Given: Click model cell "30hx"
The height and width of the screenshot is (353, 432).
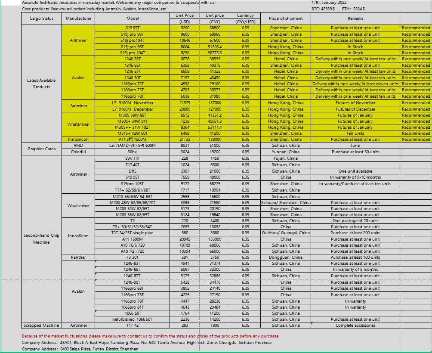Looking at the screenshot, I should (133, 152).
